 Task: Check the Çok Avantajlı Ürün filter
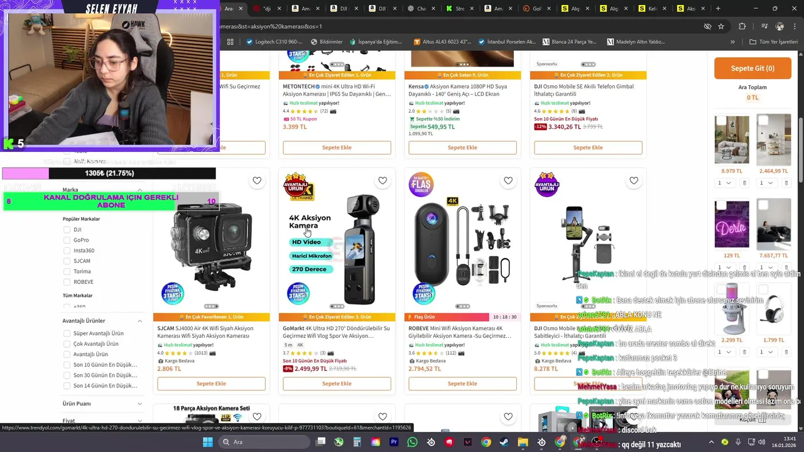67,344
